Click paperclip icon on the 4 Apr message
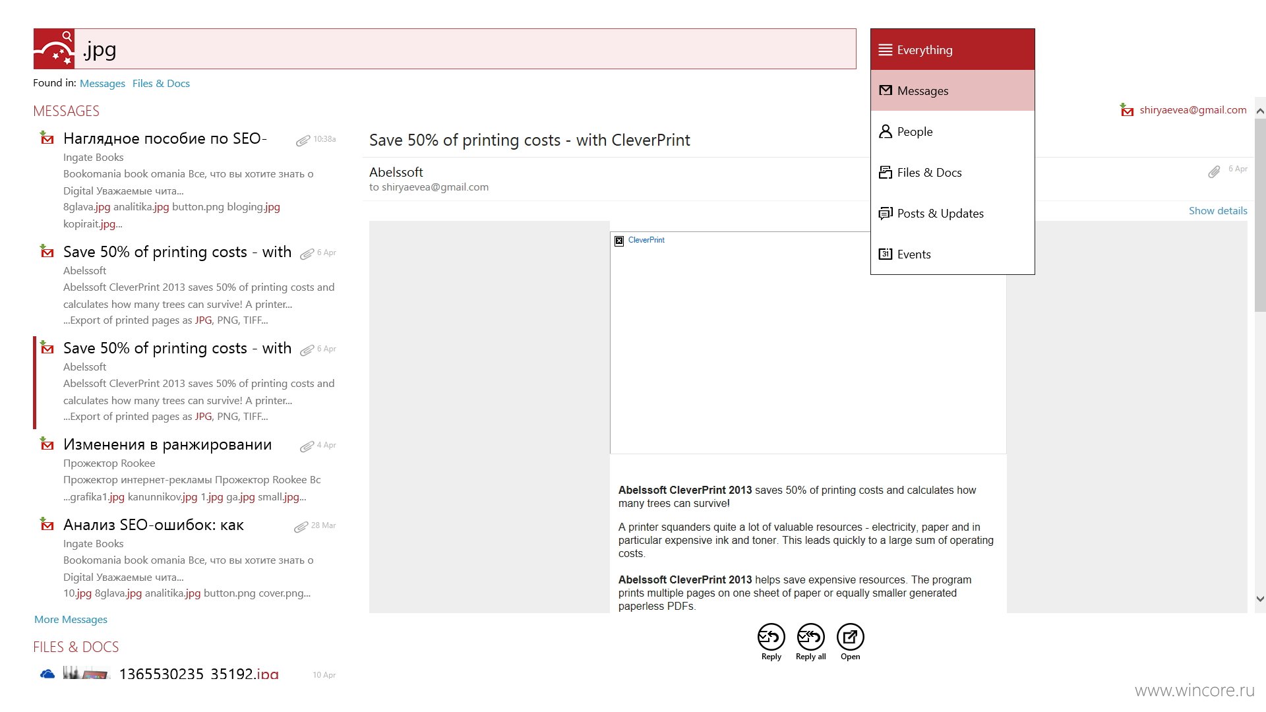1266x712 pixels. [307, 446]
